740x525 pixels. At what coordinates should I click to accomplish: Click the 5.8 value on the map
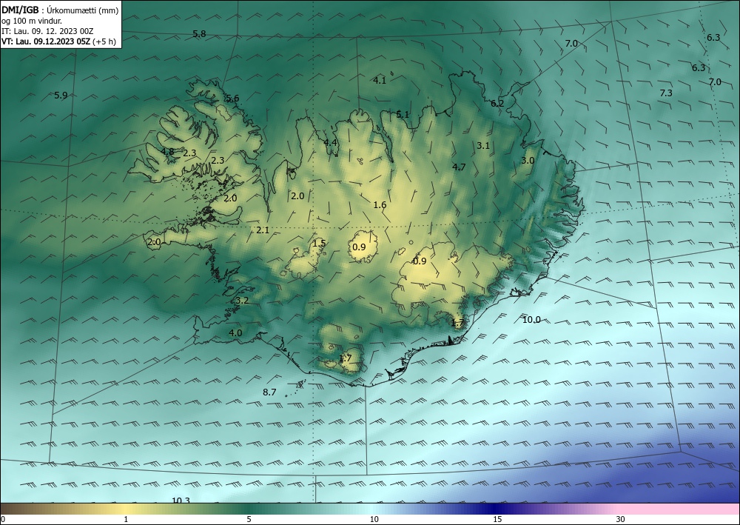click(x=200, y=34)
